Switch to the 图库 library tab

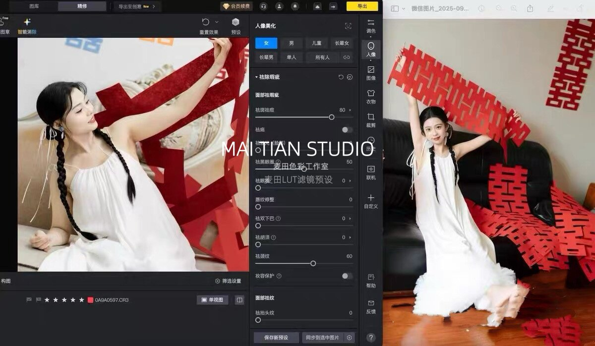tap(34, 6)
